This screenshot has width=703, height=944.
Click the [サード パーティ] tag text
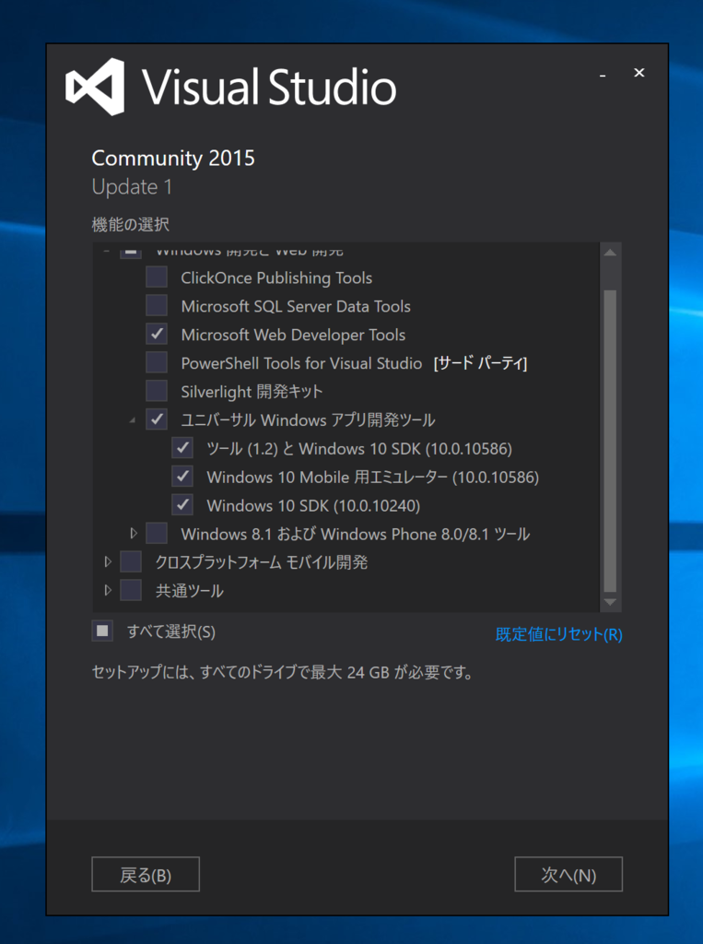click(x=480, y=363)
